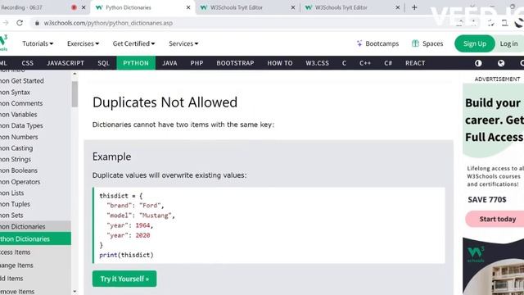Click the Try it Yourself button
Viewport: 524px width, 295px height.
pyautogui.click(x=124, y=279)
